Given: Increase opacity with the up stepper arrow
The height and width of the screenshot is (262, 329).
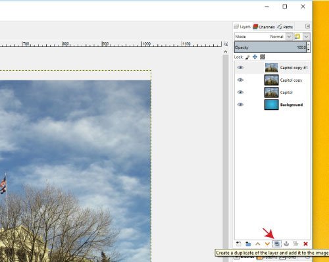Looking at the screenshot, I should point(309,45).
